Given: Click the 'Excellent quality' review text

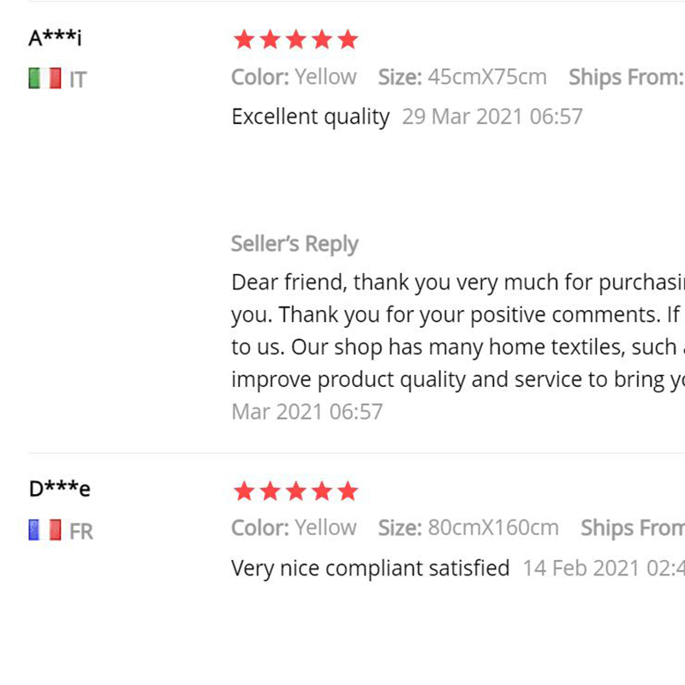Looking at the screenshot, I should 311,117.
